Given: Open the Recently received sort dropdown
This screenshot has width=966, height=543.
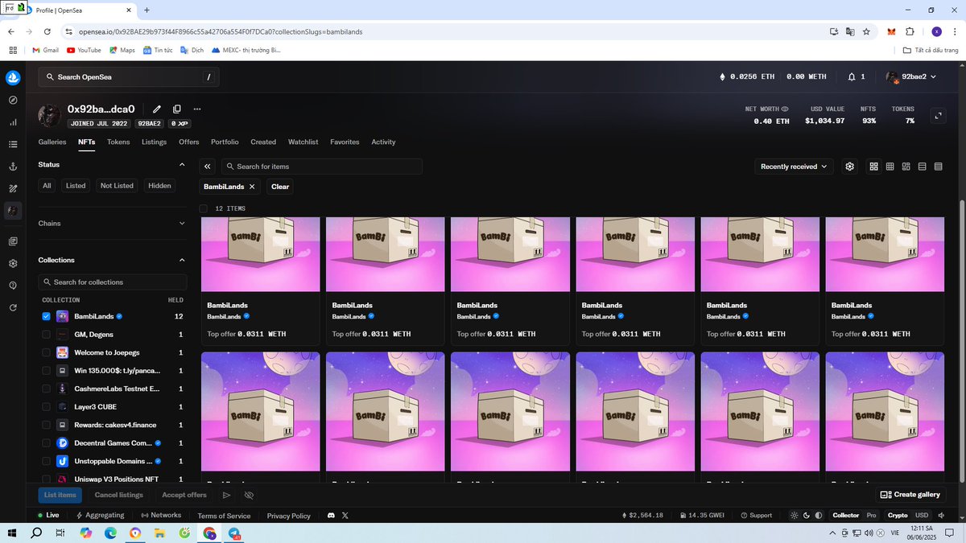Looking at the screenshot, I should (795, 167).
